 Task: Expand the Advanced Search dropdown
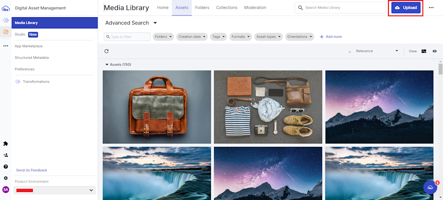[155, 23]
